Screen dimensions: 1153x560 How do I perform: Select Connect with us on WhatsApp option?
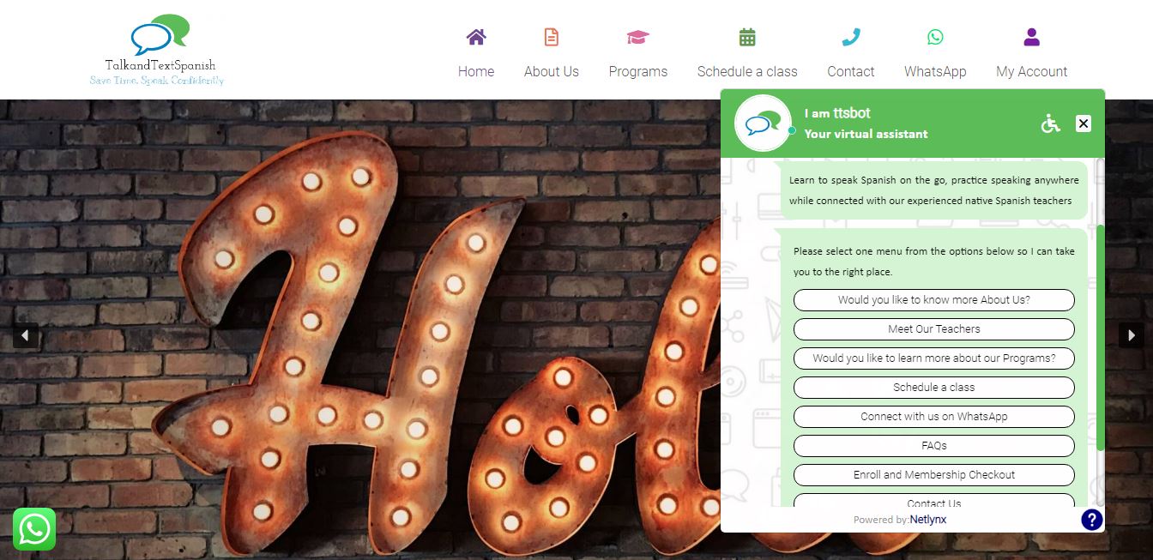point(934,417)
